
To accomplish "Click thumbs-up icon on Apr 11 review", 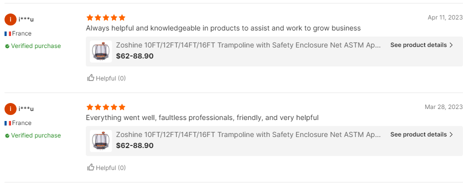I will (91, 78).
